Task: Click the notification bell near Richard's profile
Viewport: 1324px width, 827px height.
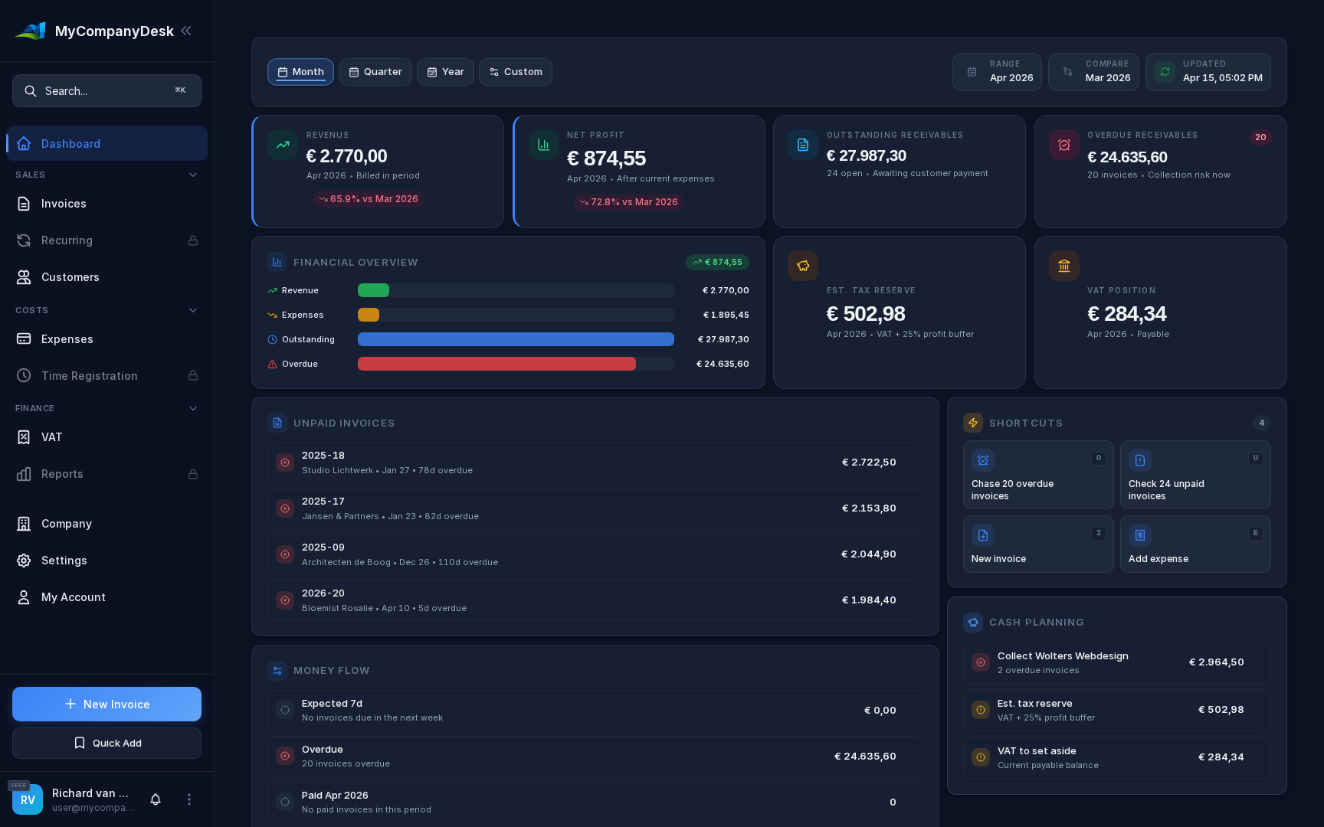Action: tap(155, 799)
